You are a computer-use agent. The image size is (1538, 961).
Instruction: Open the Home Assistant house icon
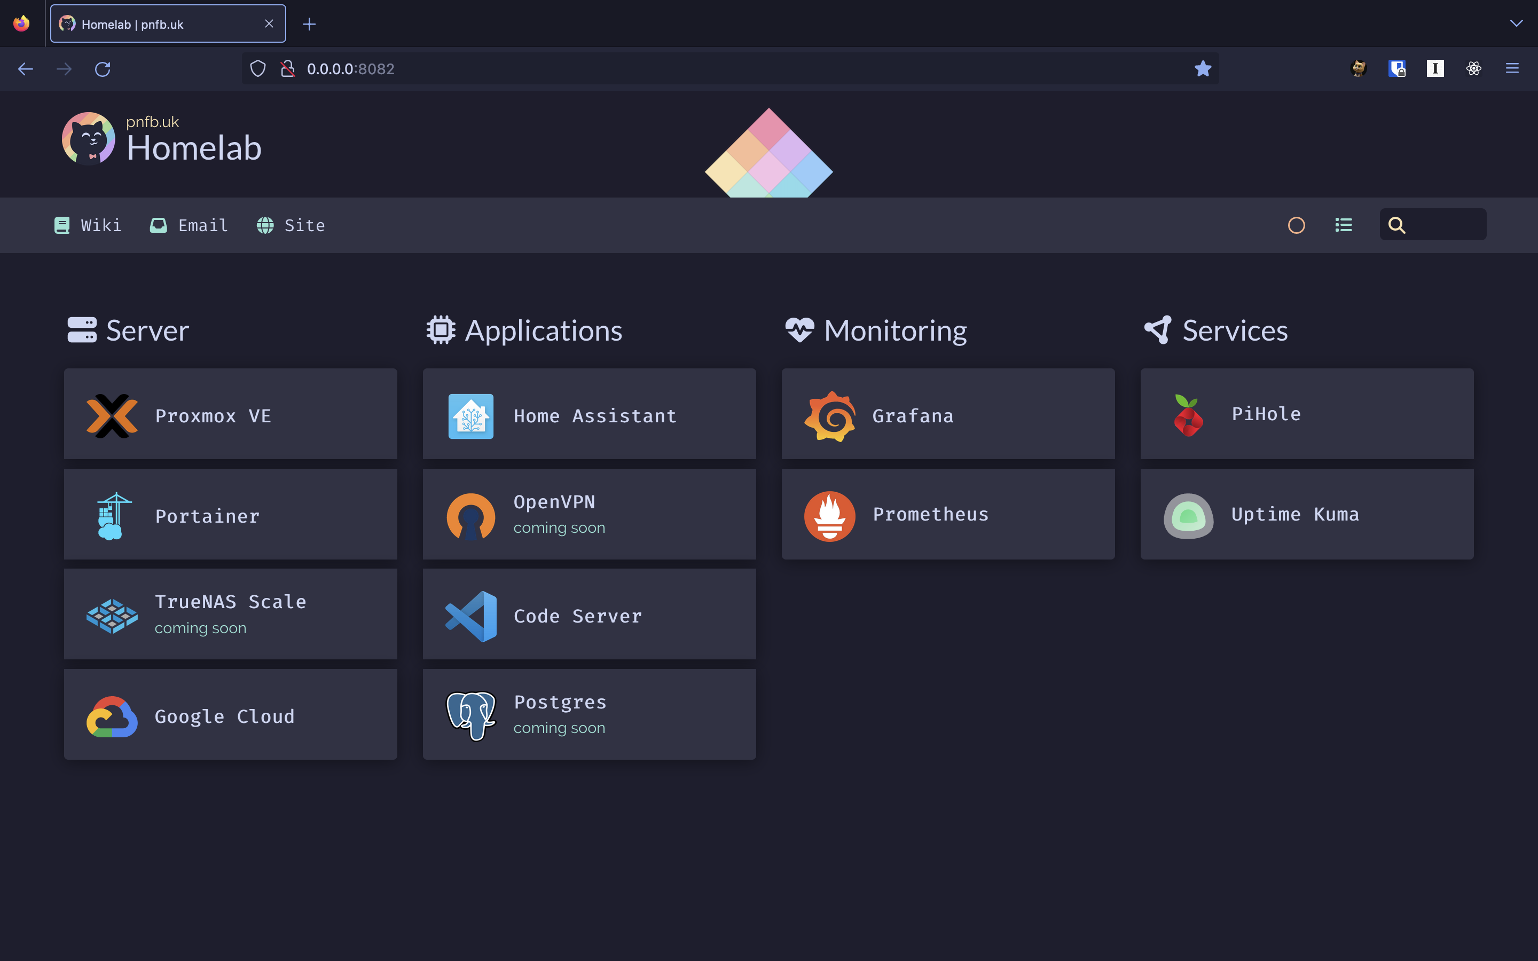(471, 416)
